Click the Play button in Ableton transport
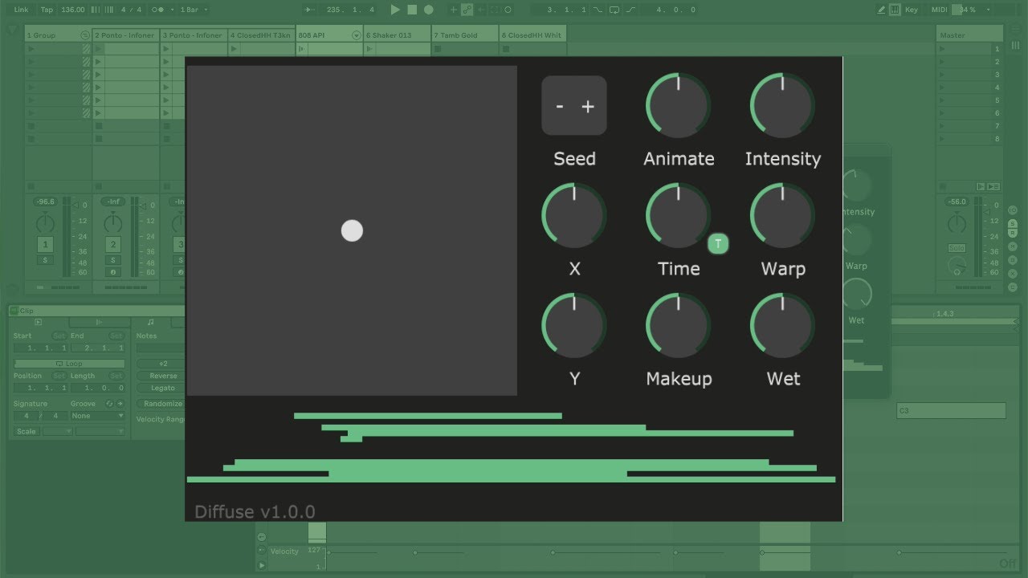This screenshot has height=578, width=1028. coord(394,10)
